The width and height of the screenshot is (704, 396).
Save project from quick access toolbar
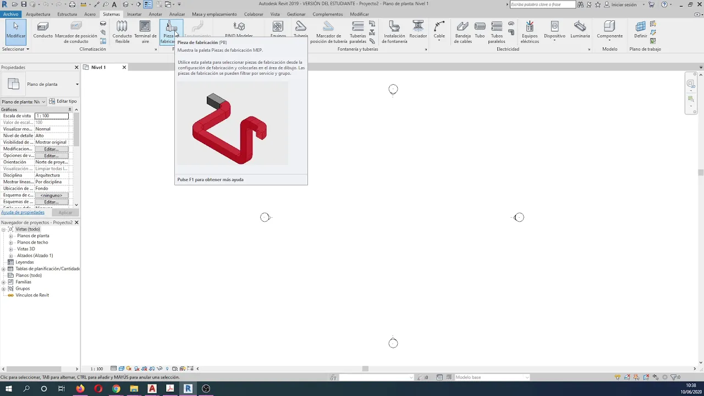click(x=24, y=4)
